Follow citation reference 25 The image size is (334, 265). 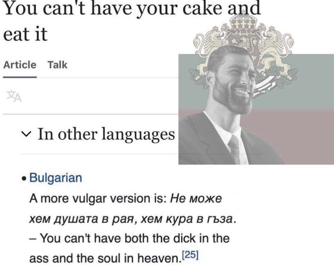point(190,254)
